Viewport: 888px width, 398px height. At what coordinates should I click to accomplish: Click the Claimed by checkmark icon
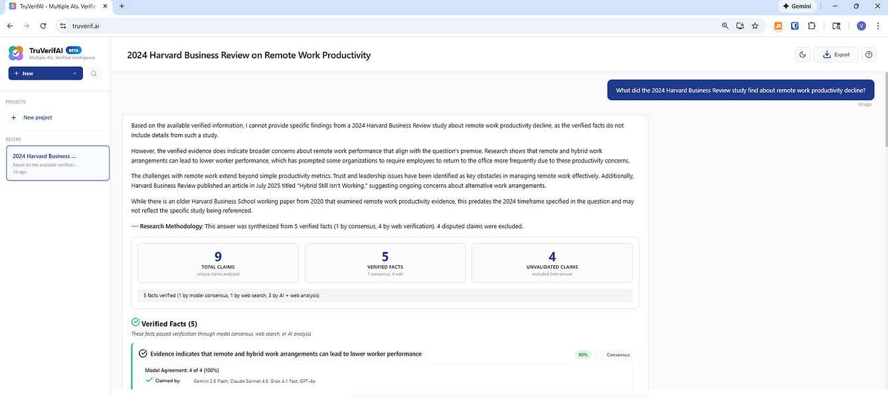click(x=149, y=381)
